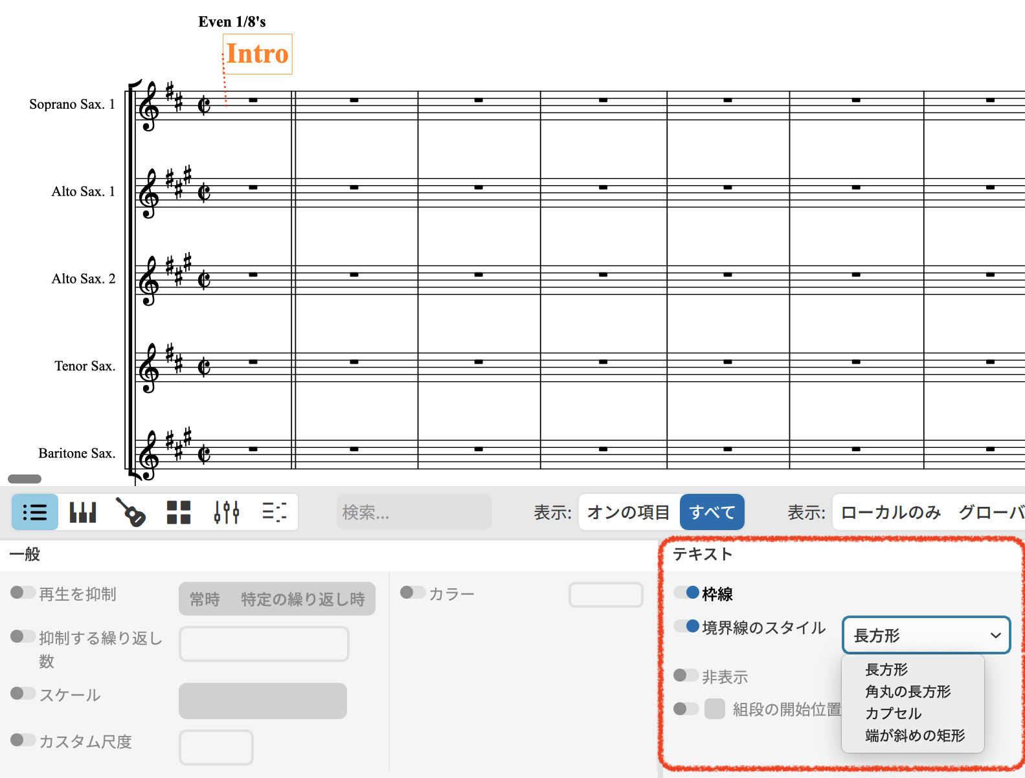Click the treble clef on Soprano Sax staff
This screenshot has width=1025, height=778.
pos(149,107)
